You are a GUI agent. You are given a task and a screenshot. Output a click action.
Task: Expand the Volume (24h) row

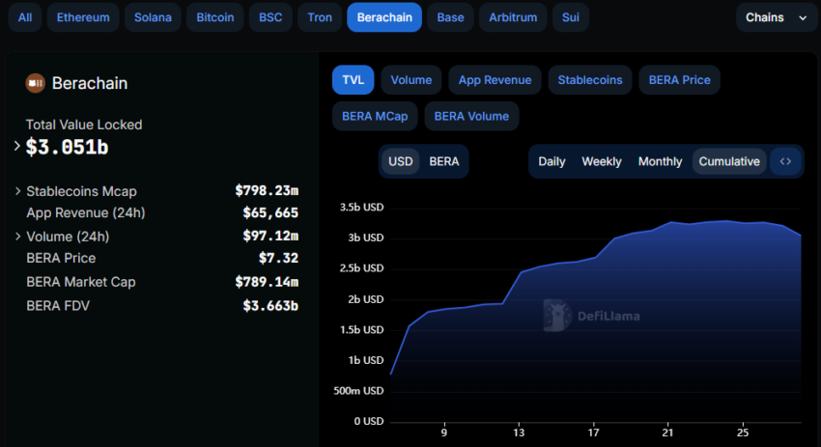coord(17,237)
